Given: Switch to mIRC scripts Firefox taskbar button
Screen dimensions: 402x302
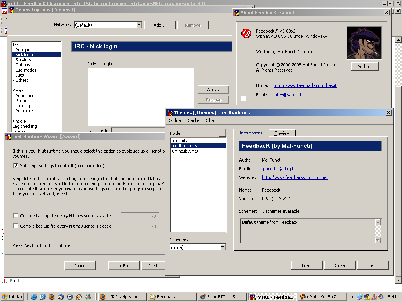Looking at the screenshot, I should pyautogui.click(x=122, y=297).
